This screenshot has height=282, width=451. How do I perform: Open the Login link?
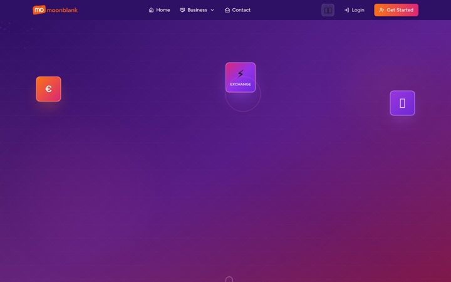coord(354,10)
